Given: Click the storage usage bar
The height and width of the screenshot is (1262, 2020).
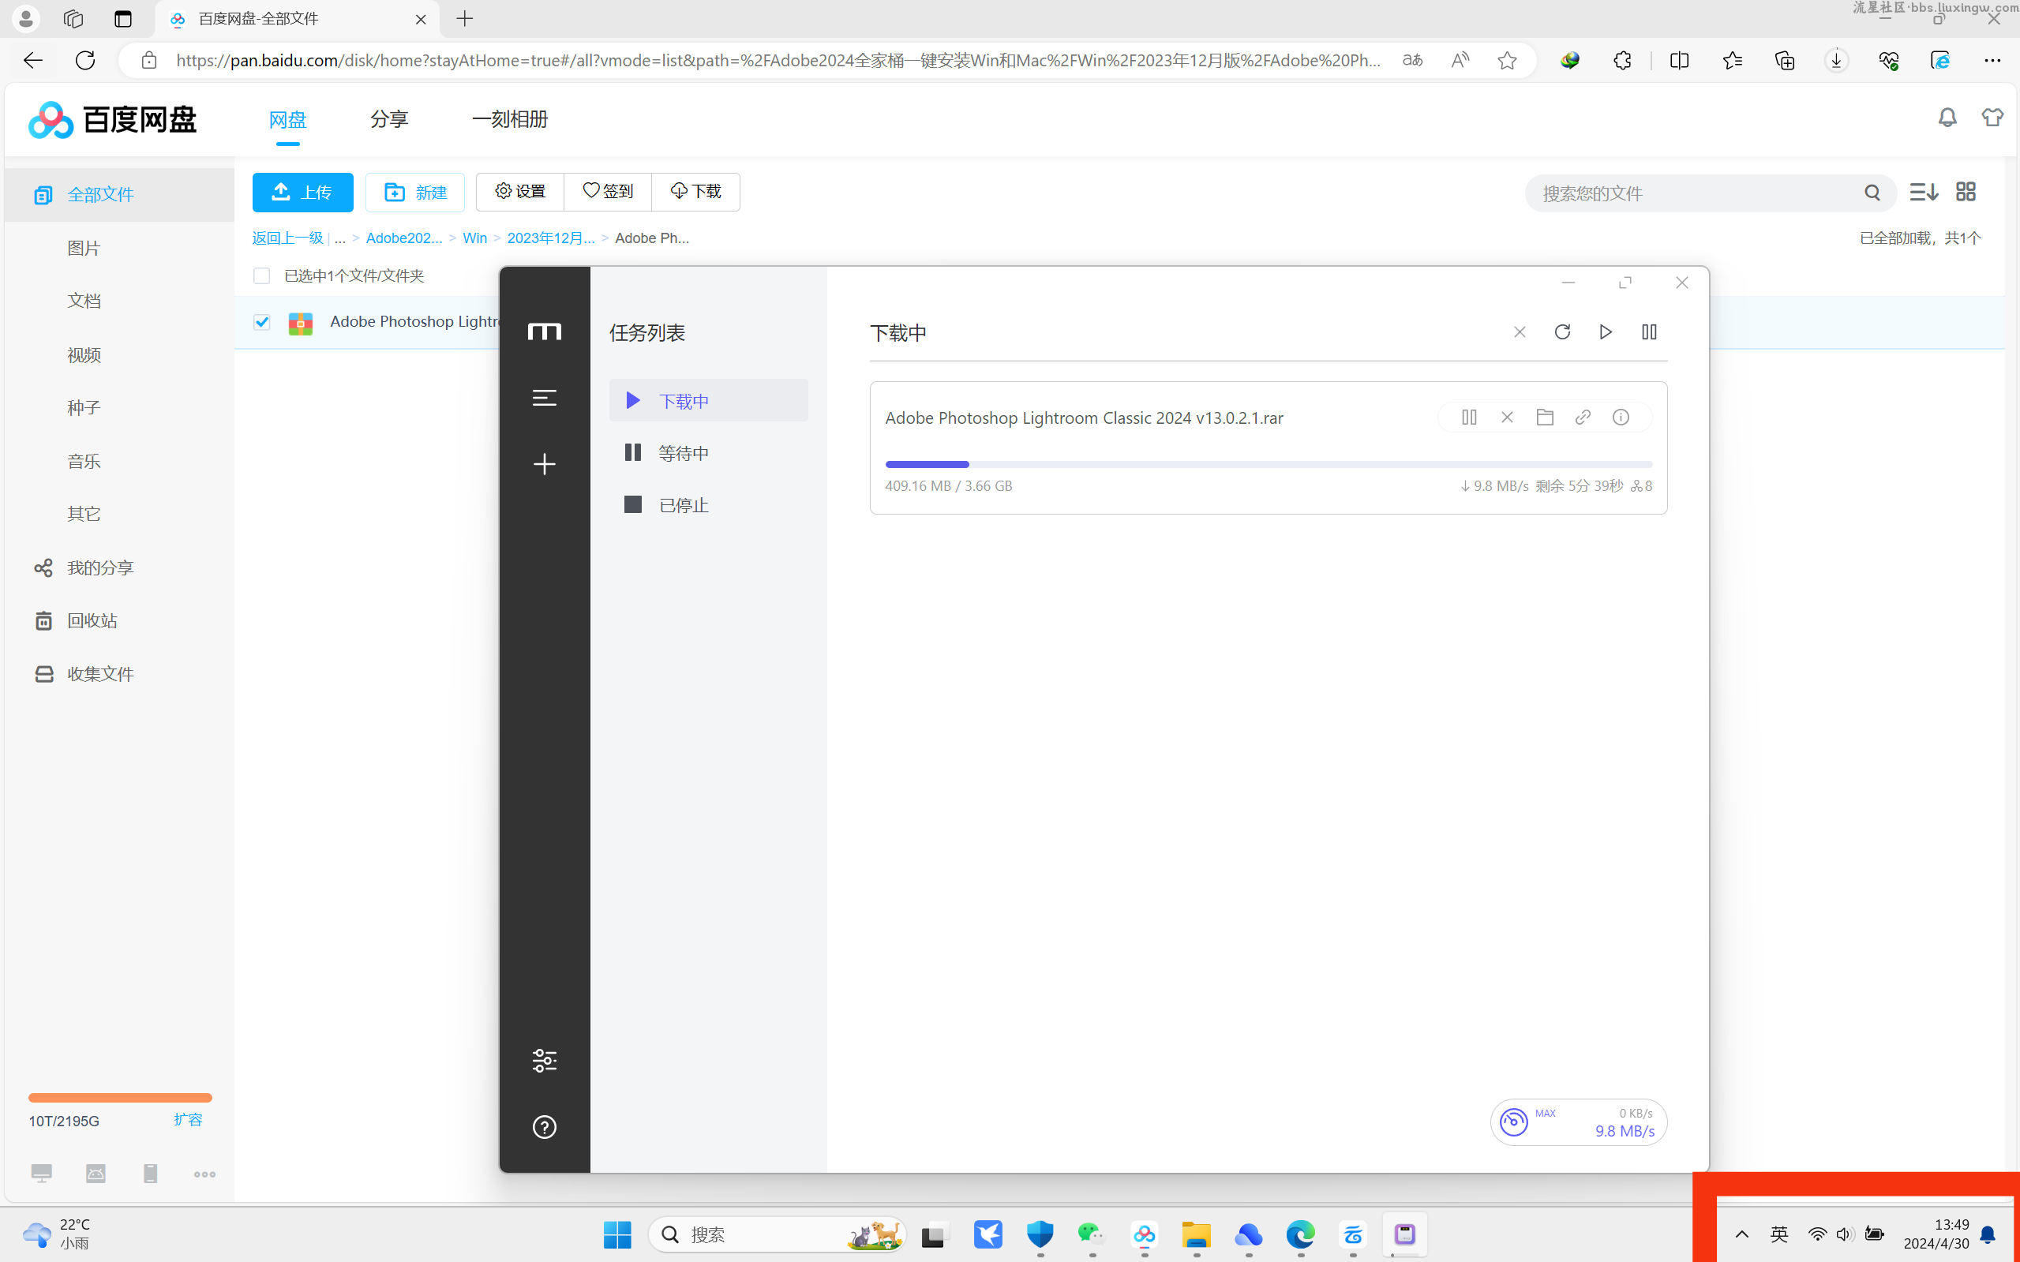Looking at the screenshot, I should pos(119,1097).
